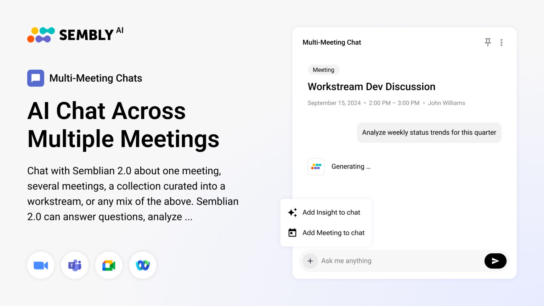Expand the Add Meeting to chat option
The height and width of the screenshot is (306, 544).
coord(333,233)
